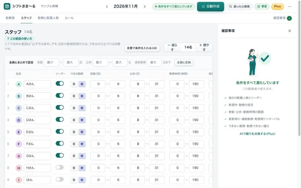The width and height of the screenshot is (301, 188).
Task: Click avatar C in row 3
Action: point(18,108)
